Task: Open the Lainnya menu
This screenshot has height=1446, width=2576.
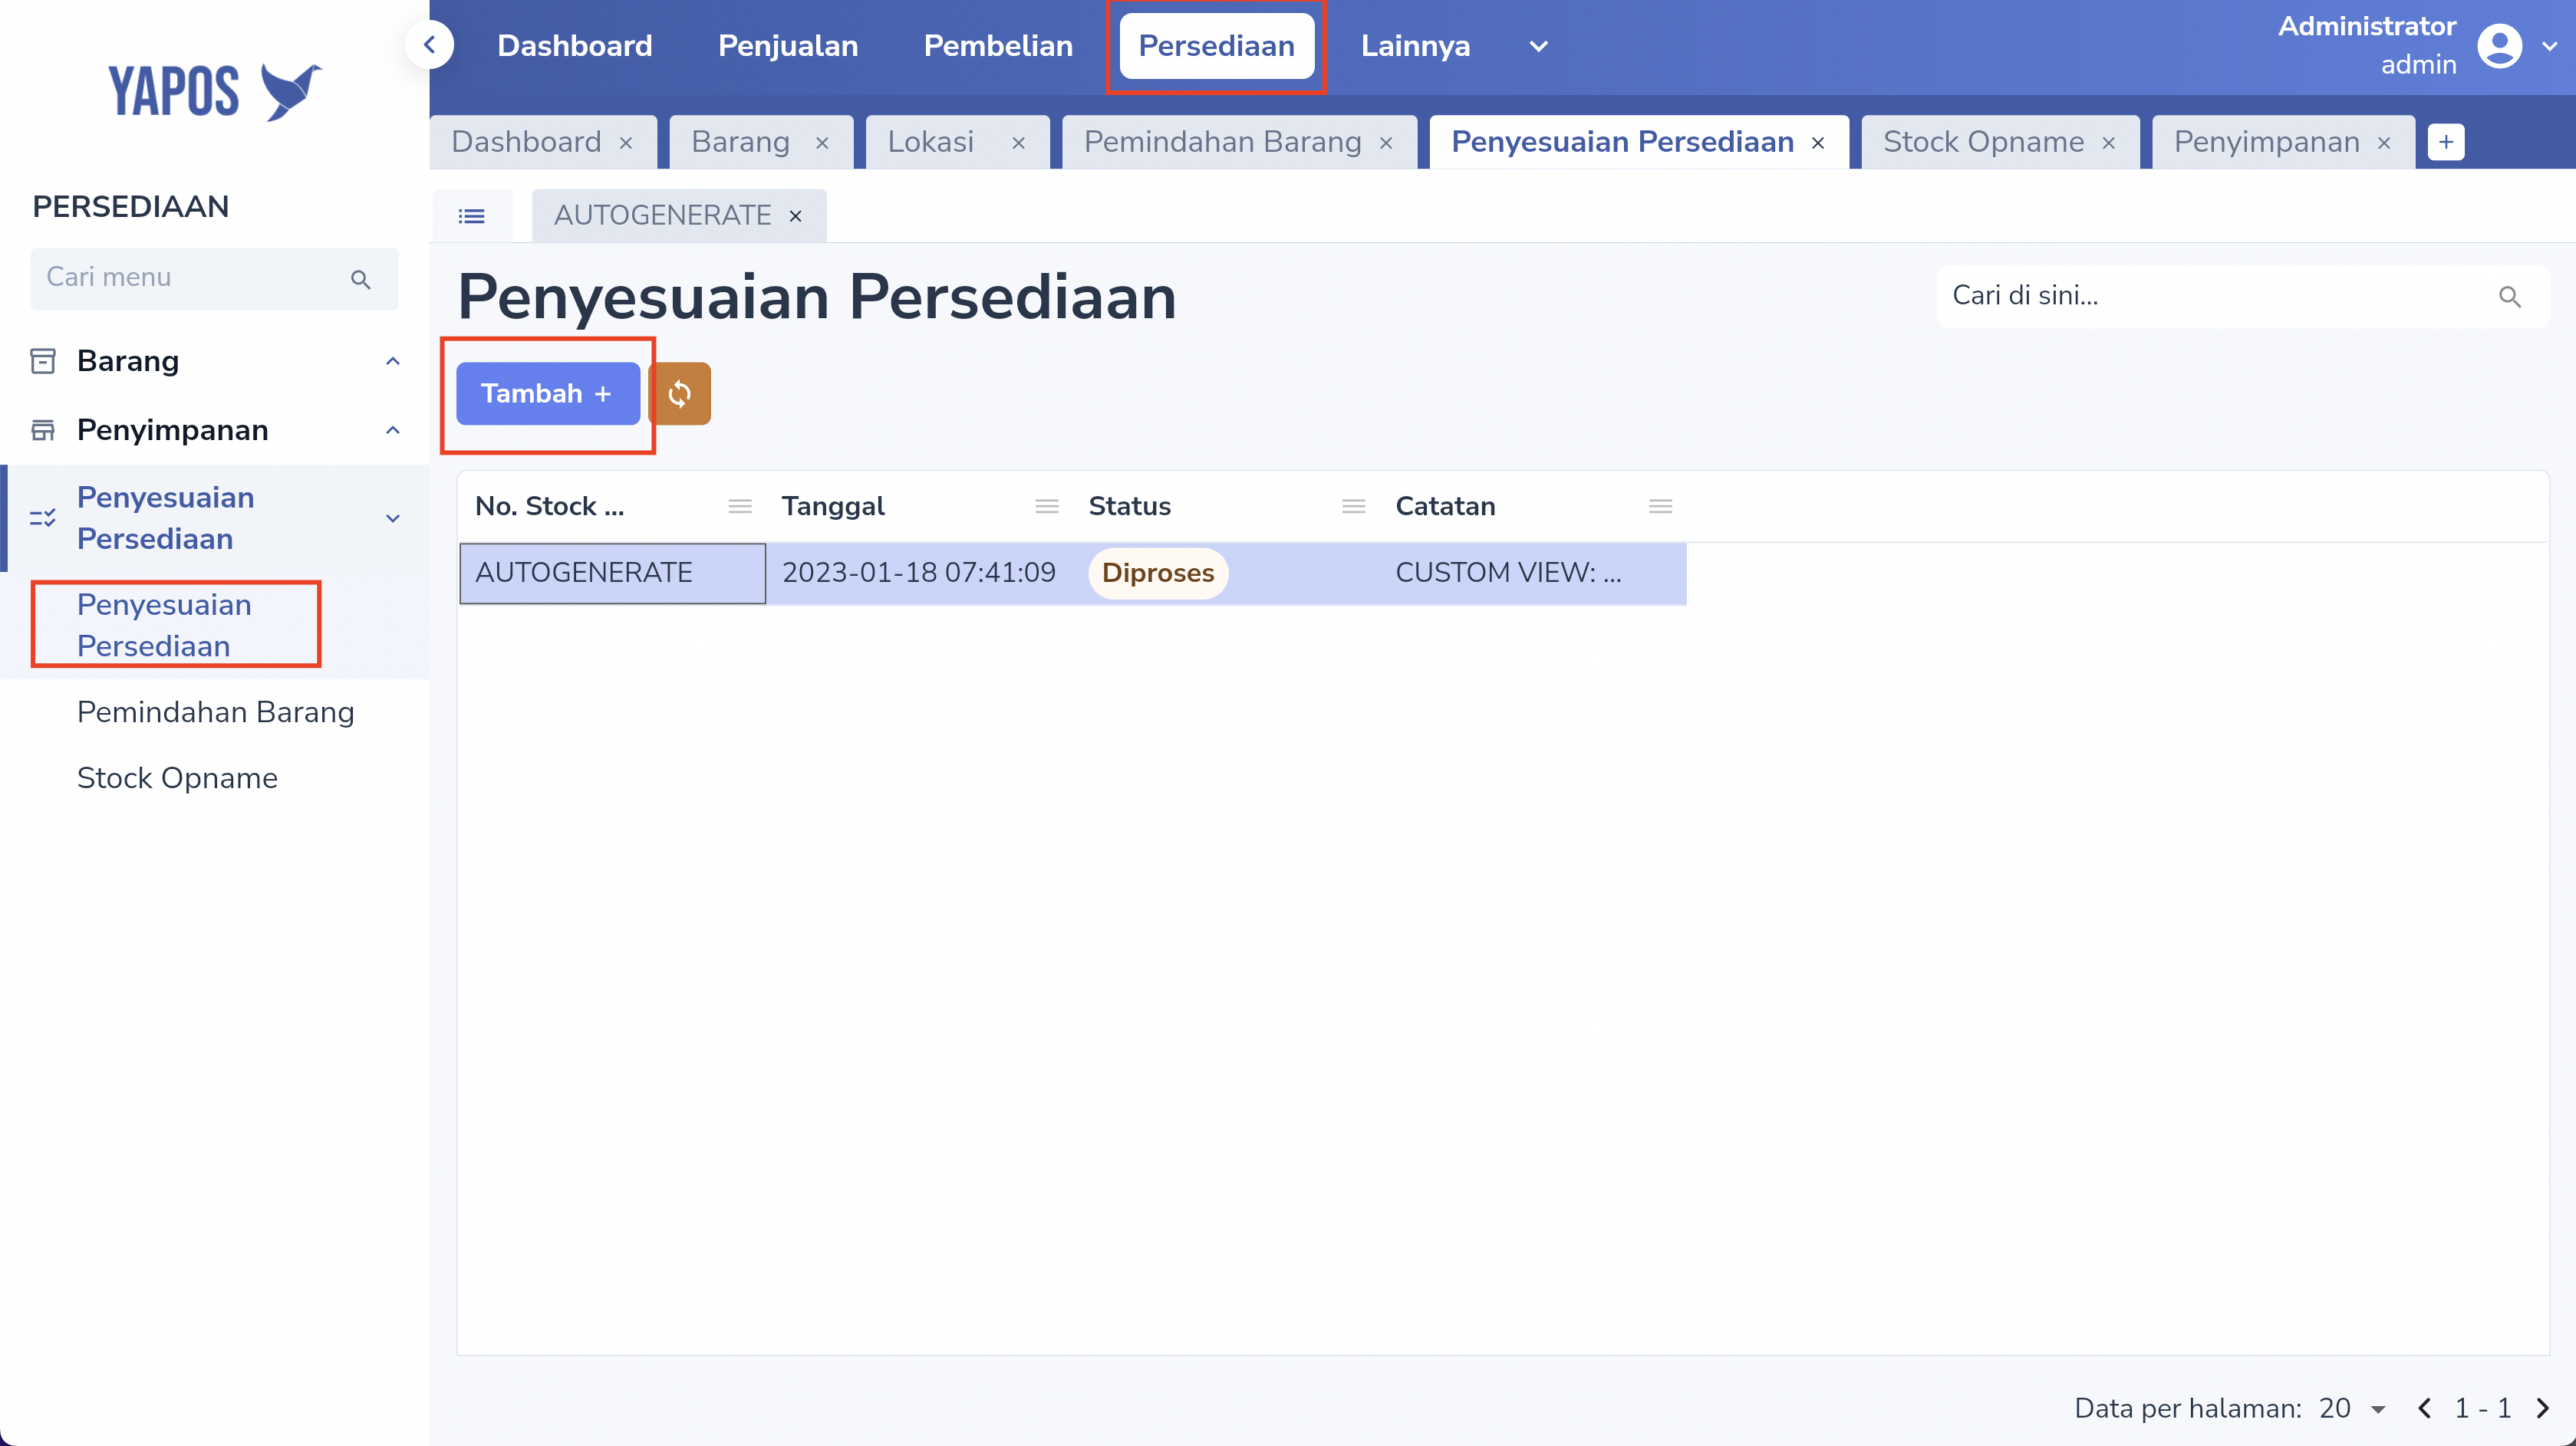Action: [1415, 46]
